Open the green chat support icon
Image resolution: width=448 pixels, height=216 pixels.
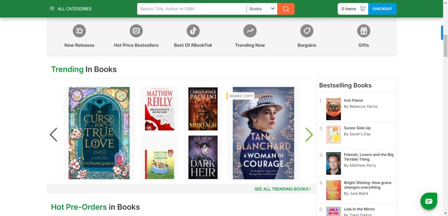(428, 201)
